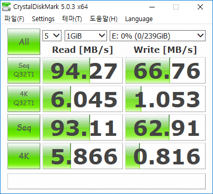Open the 파일(F) menu

(x=14, y=19)
